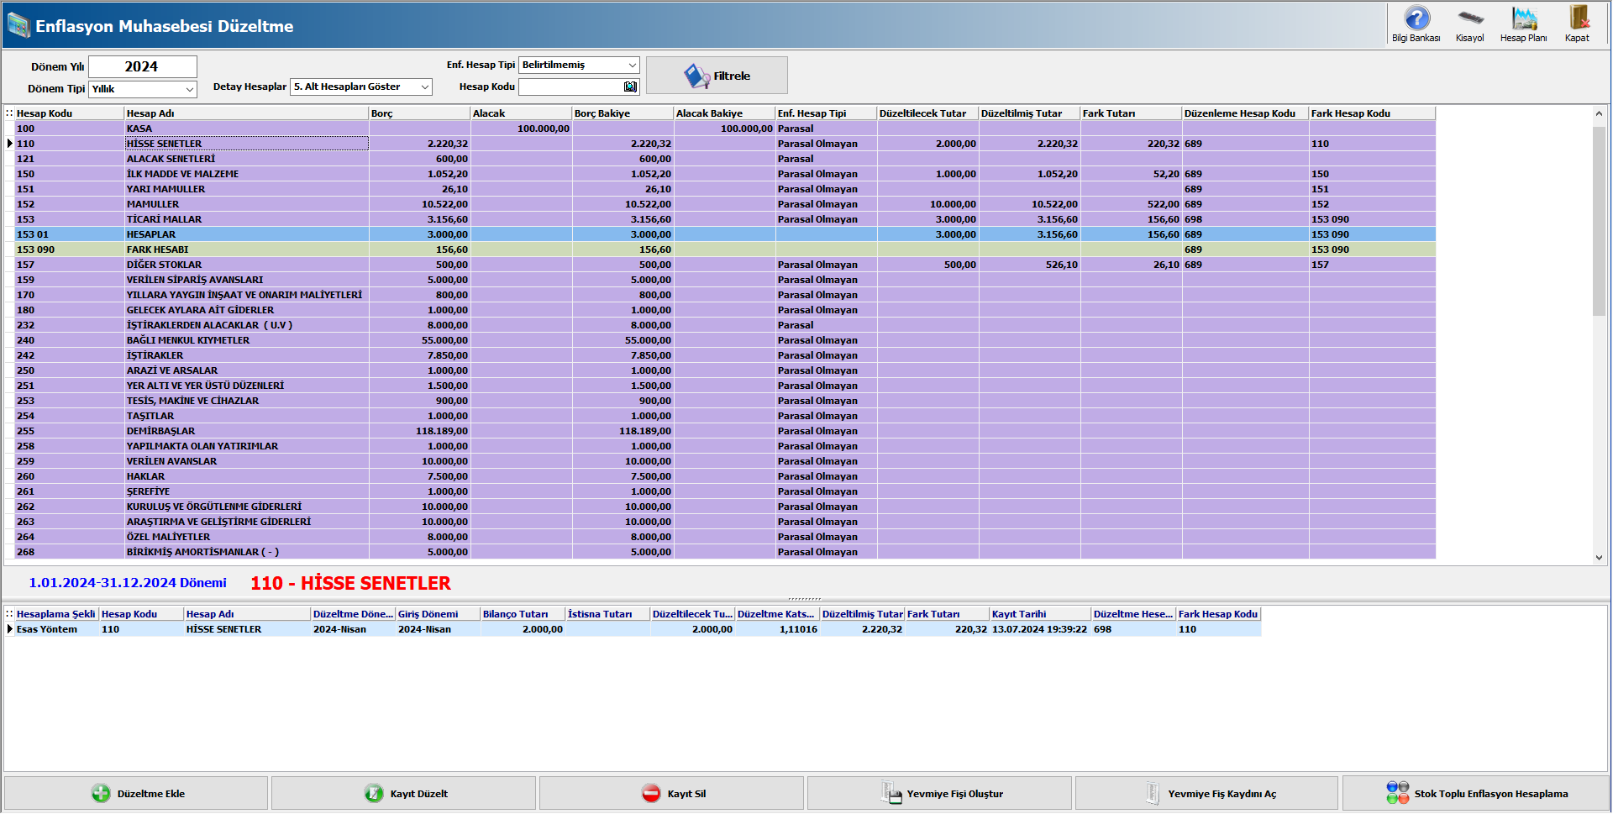Click the Giriş Dönemi column header
This screenshot has height=814, width=1613.
tap(438, 614)
